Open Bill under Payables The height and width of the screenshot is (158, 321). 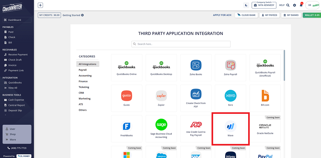(8, 43)
